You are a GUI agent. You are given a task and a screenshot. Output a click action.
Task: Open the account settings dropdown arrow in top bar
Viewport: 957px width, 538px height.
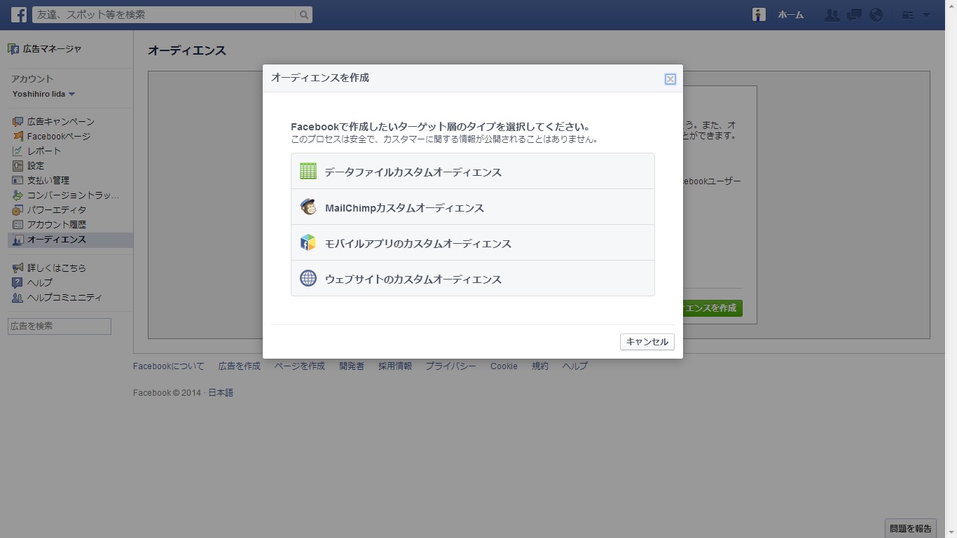click(x=927, y=15)
